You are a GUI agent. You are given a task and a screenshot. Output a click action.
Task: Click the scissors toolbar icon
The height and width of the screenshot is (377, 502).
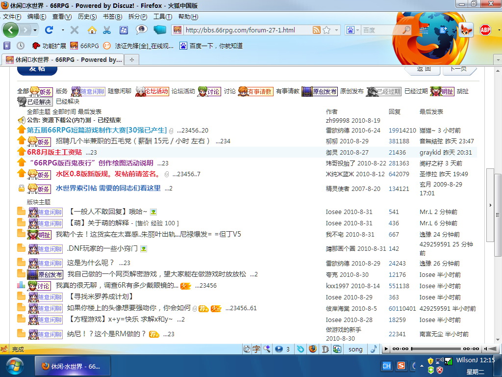[x=107, y=30]
